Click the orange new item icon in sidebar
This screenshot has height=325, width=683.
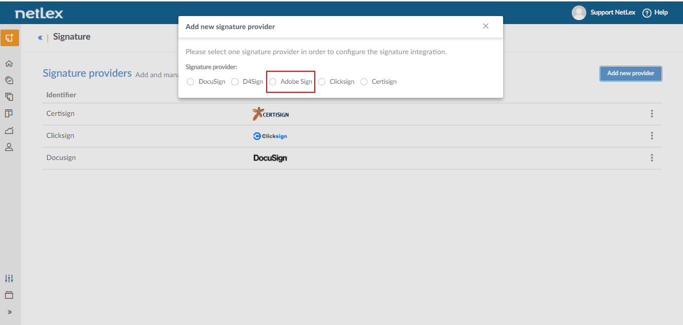click(x=10, y=38)
